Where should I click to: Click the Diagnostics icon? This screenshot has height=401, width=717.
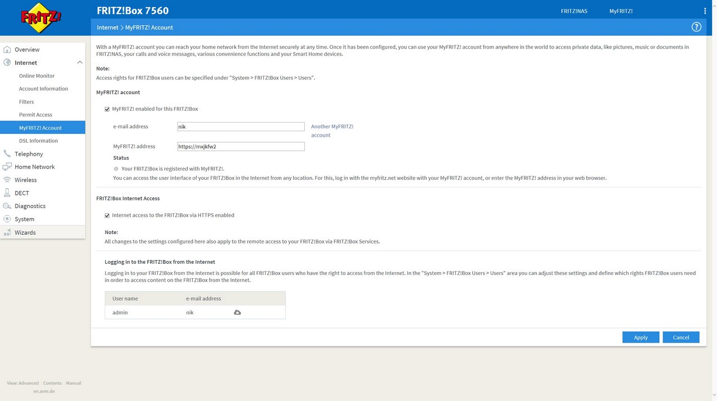[x=7, y=206]
